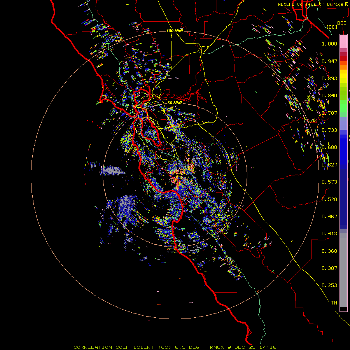Click the 0.307 legend value

(x=329, y=268)
